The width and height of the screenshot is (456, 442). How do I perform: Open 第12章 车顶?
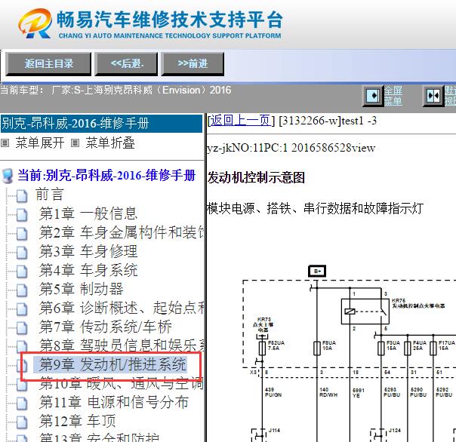77,422
